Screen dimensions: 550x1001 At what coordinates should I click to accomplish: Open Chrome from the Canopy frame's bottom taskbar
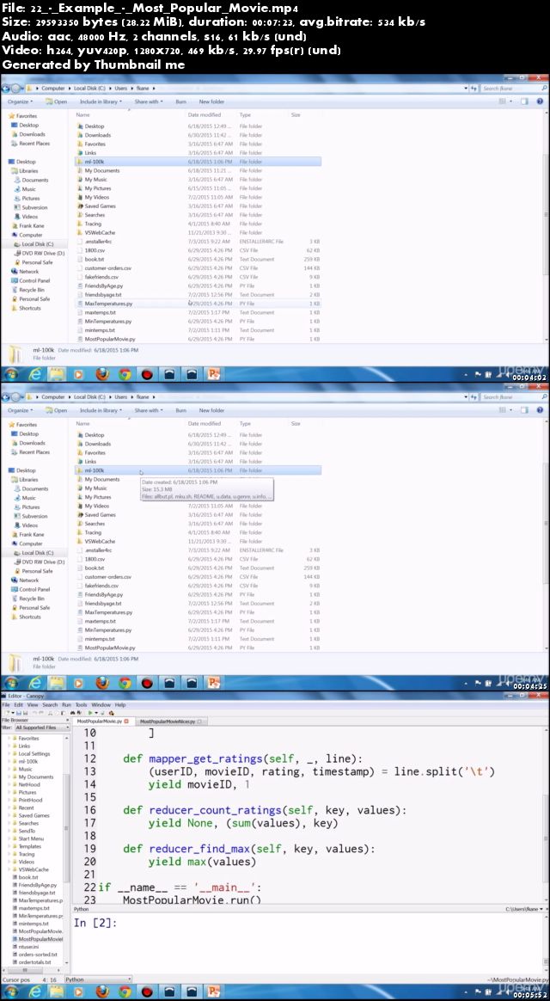tap(125, 992)
